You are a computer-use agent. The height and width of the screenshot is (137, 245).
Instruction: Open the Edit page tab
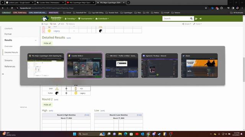pyautogui.click(x=61, y=24)
